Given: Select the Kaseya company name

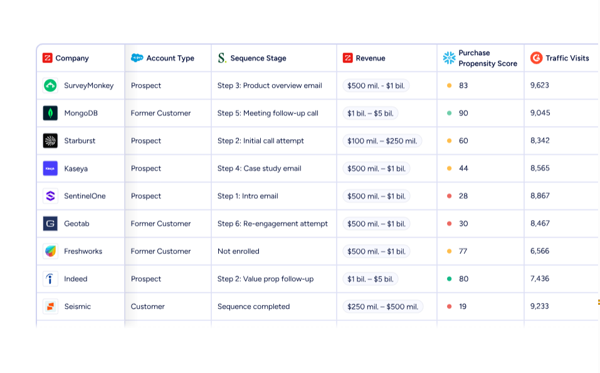Looking at the screenshot, I should click(x=76, y=169).
